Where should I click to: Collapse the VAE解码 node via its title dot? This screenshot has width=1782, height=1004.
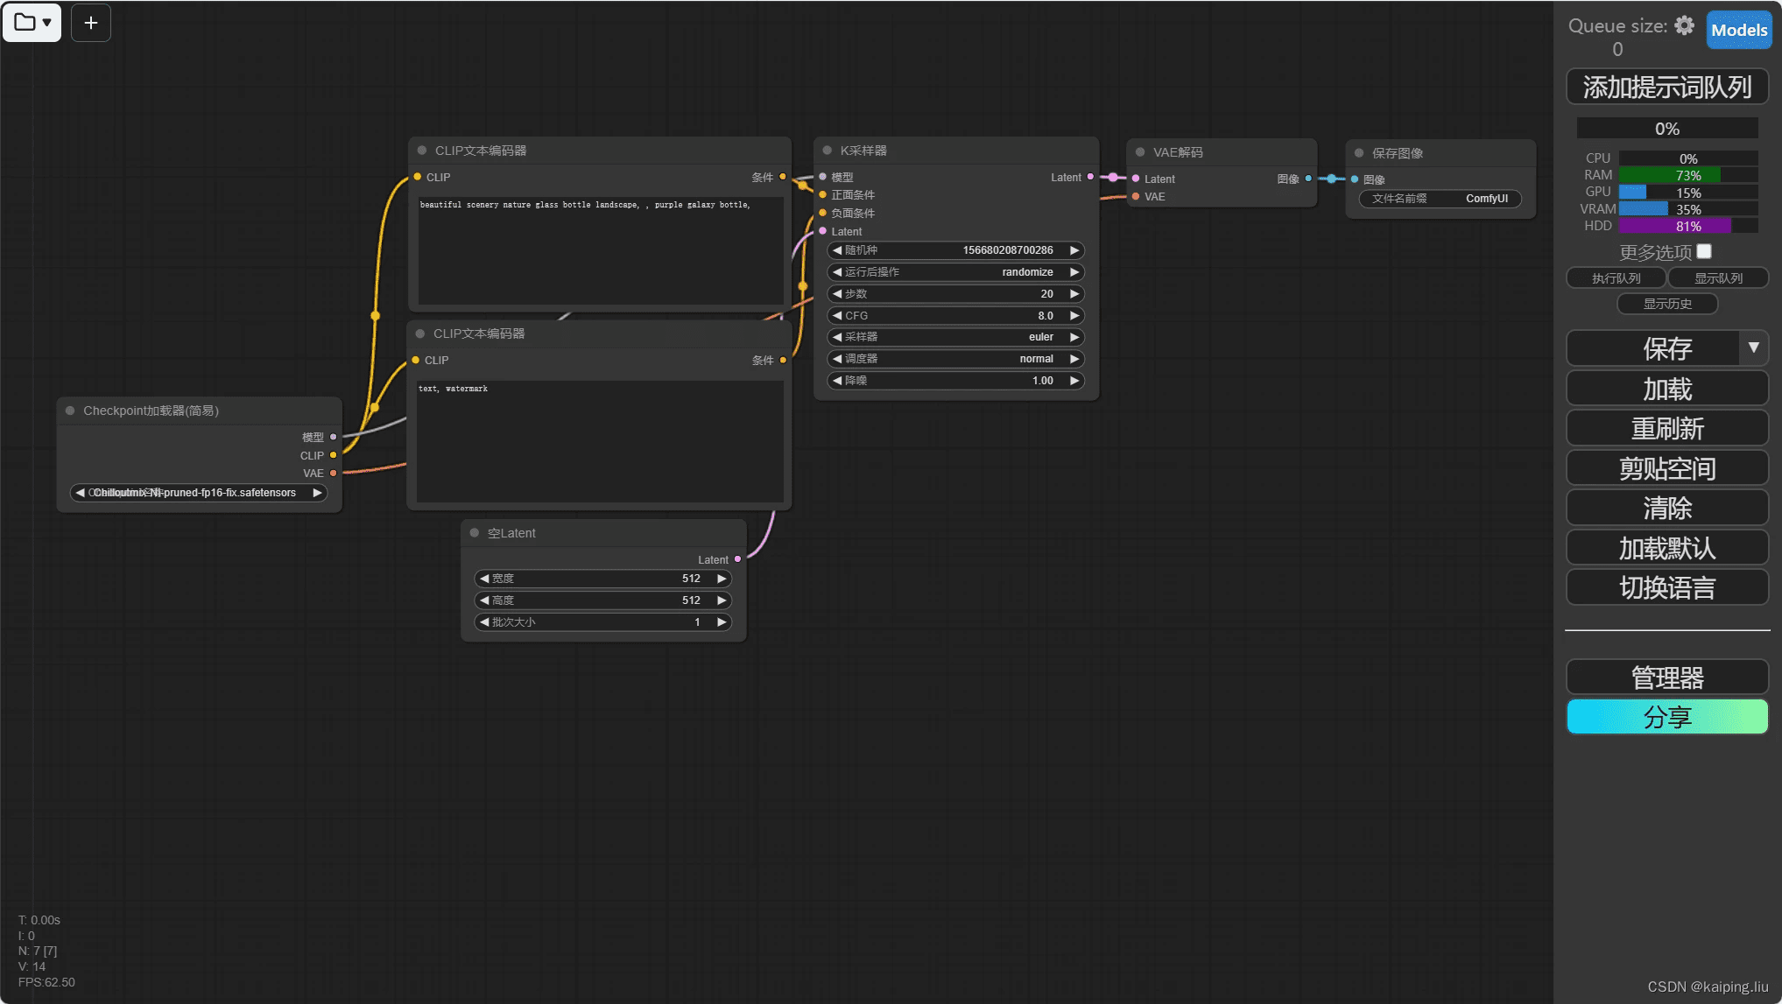[x=1140, y=152]
